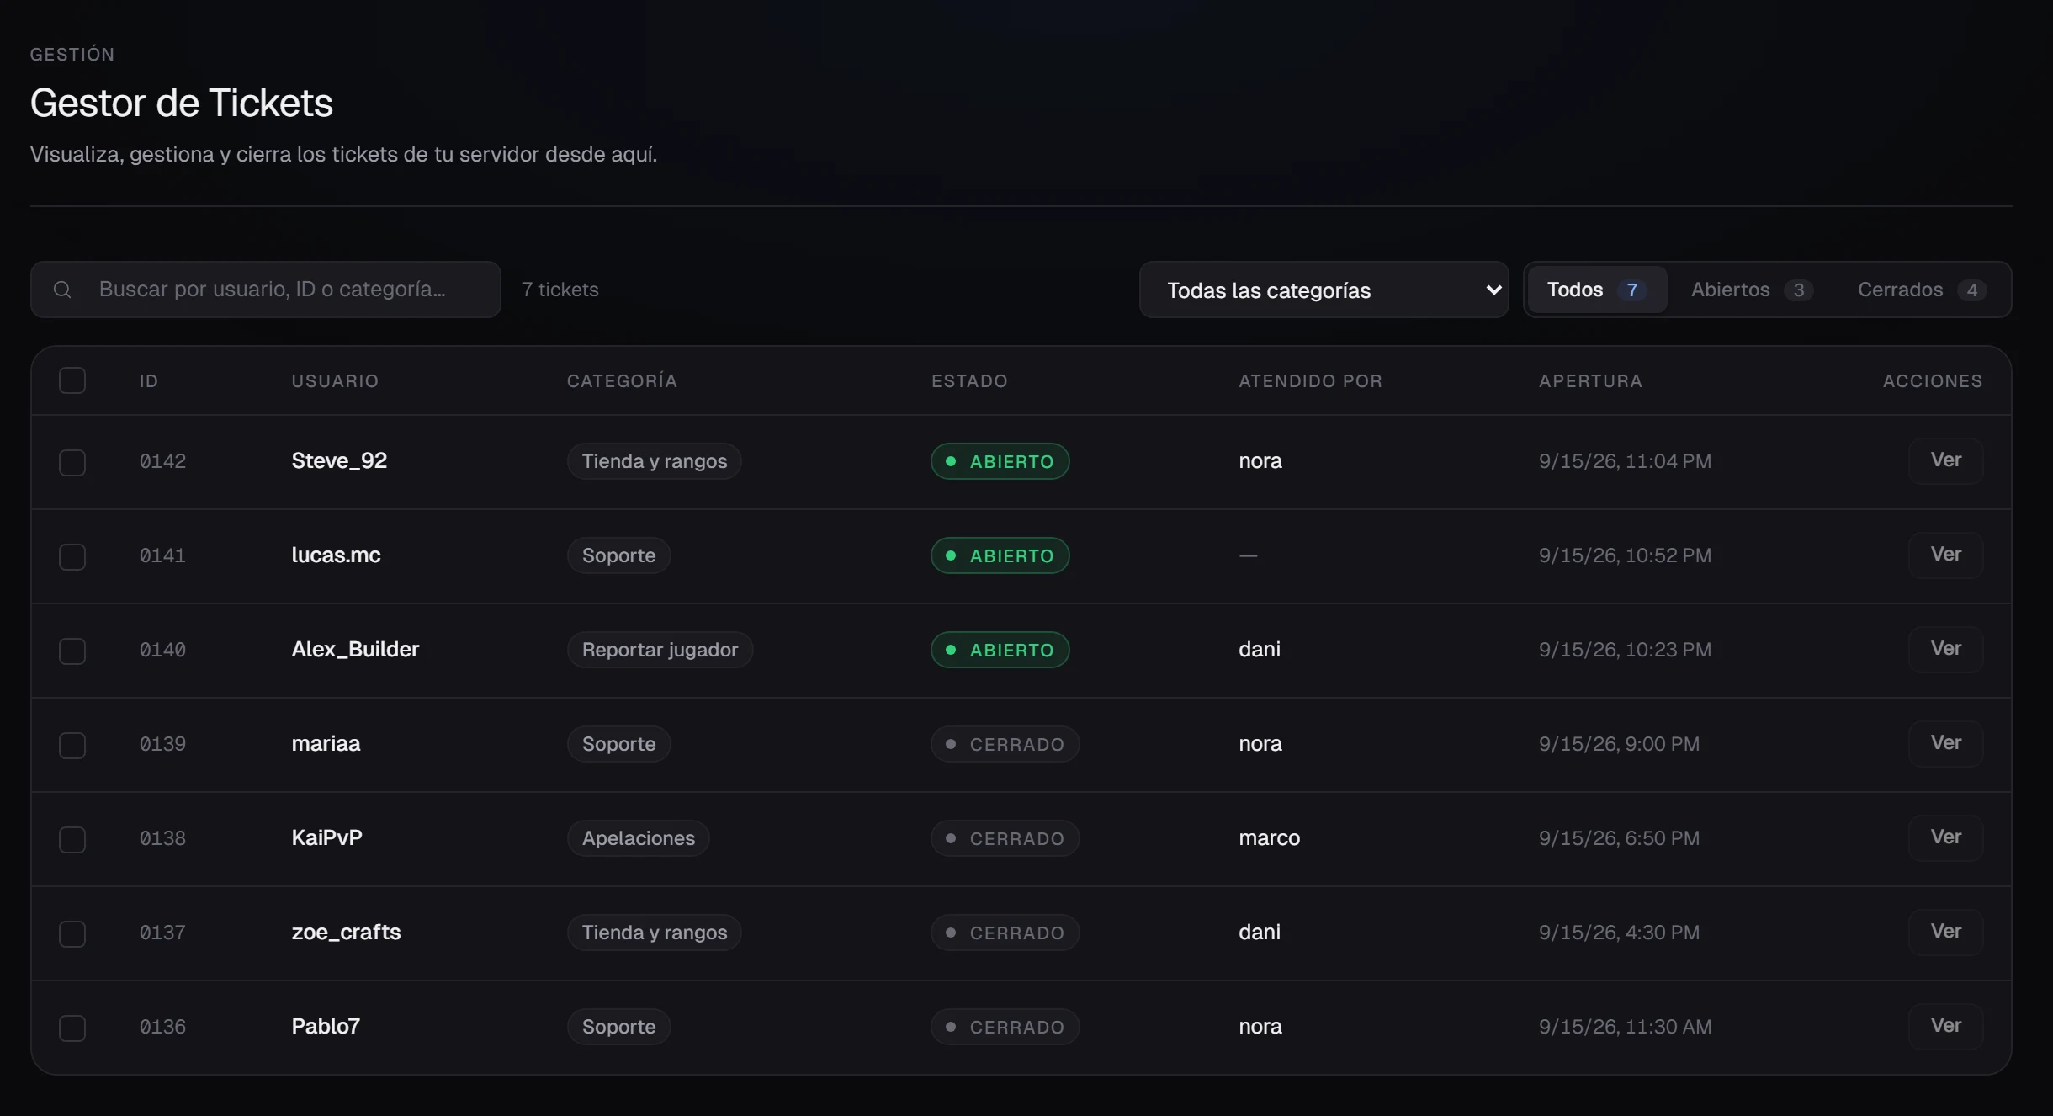2053x1116 pixels.
Task: Switch to the Abiertos tab
Action: [x=1751, y=290]
